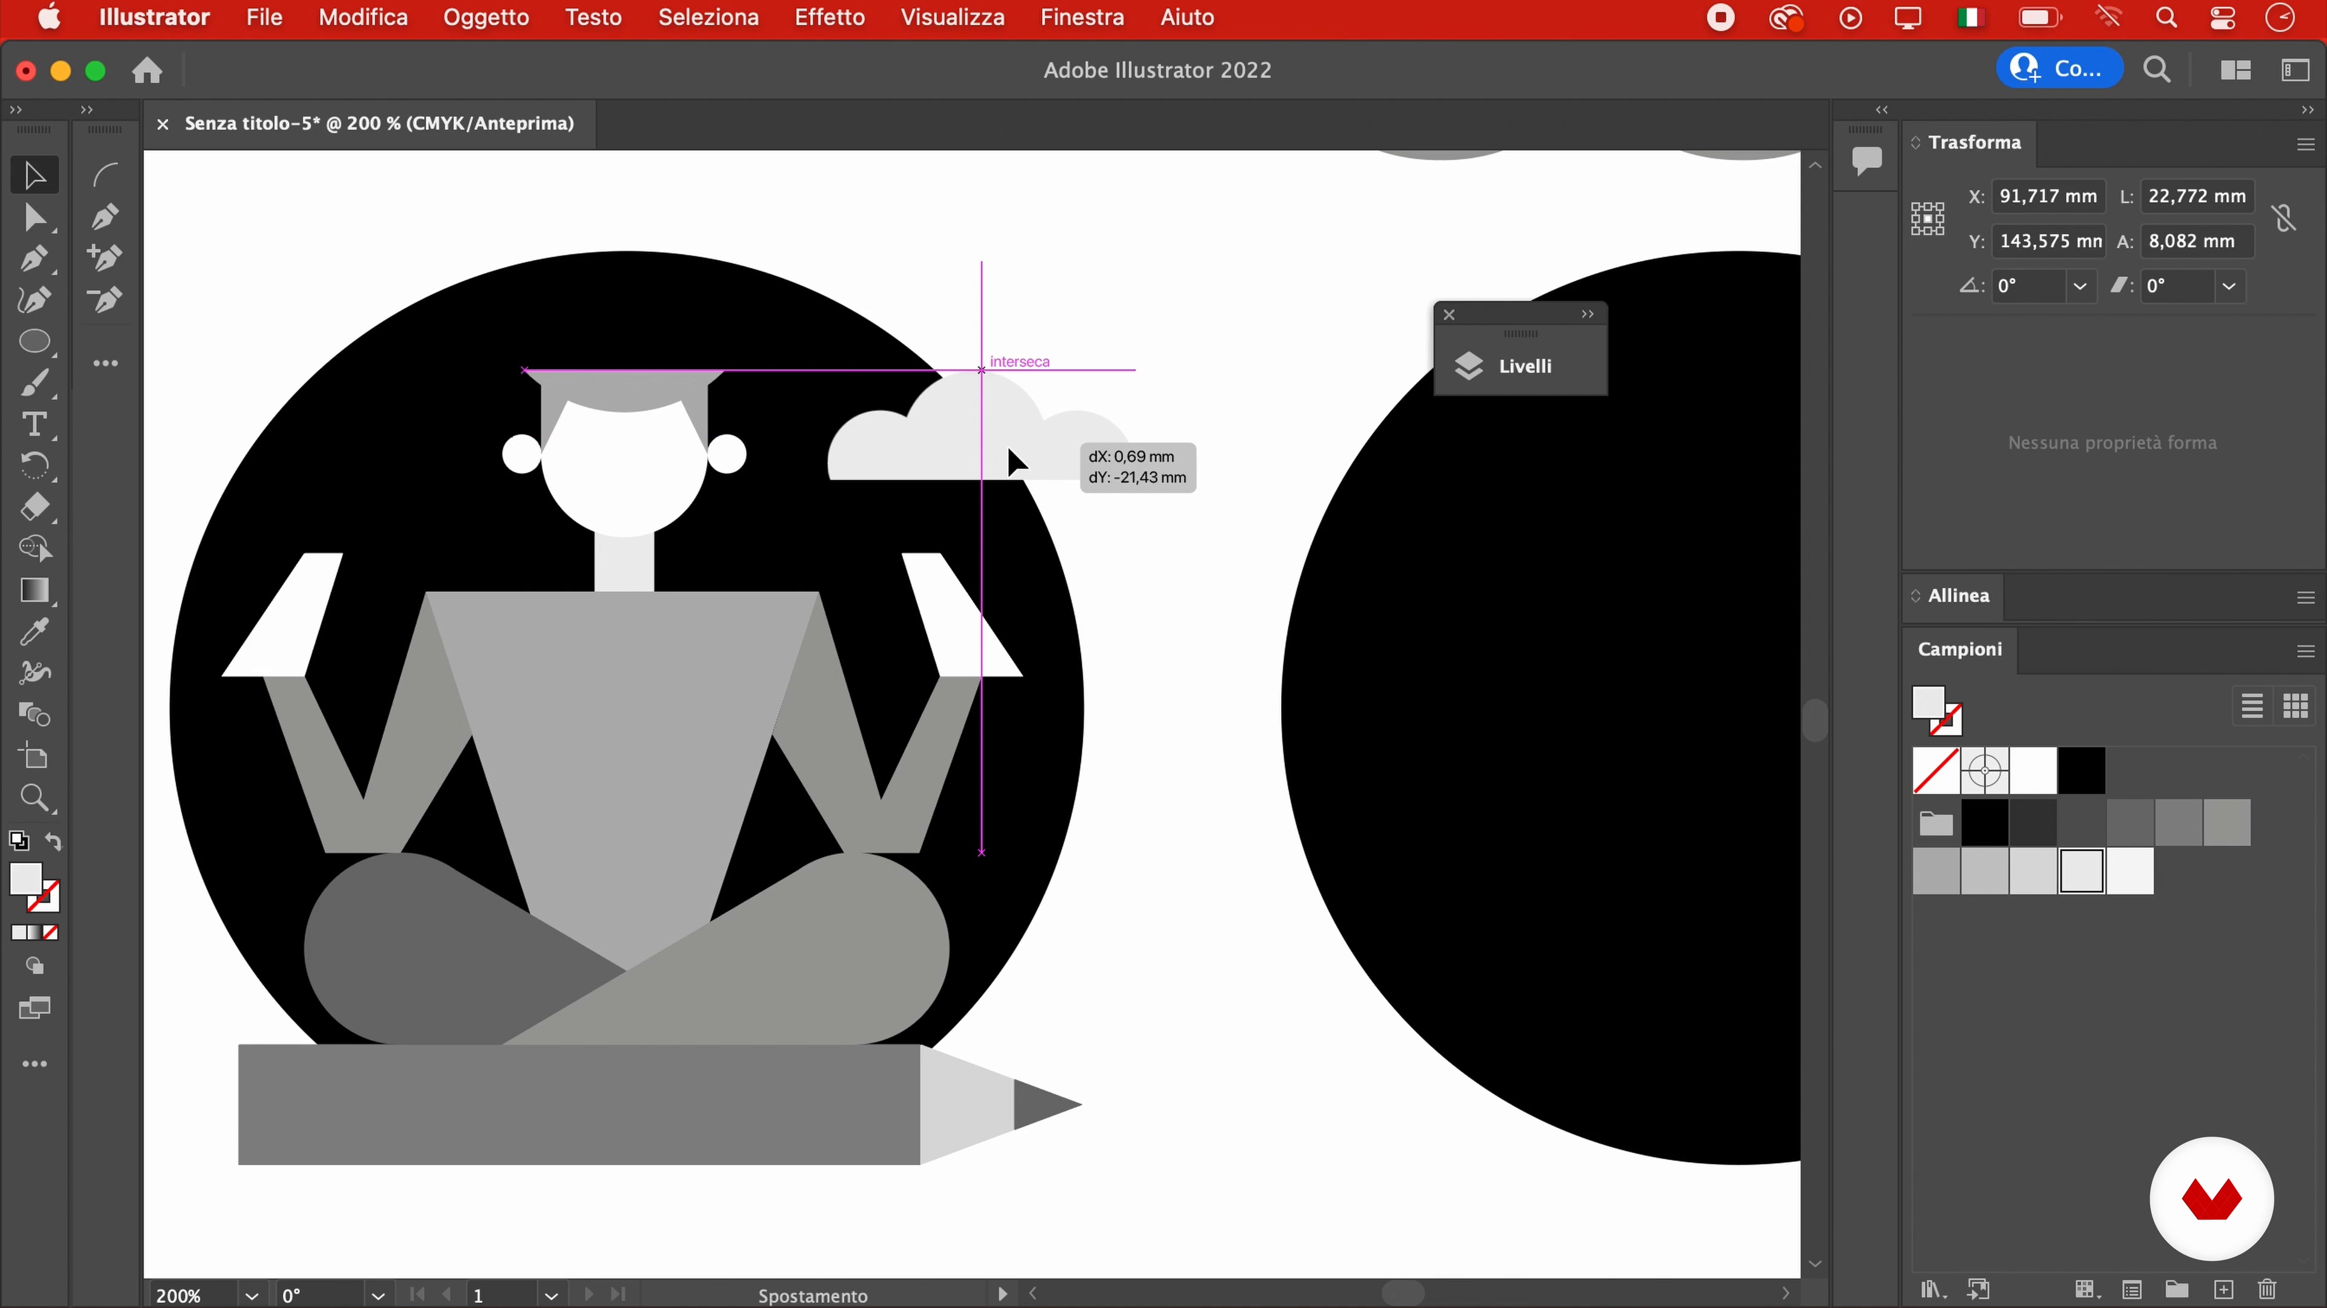Select the Gradient tool
Screen dimensions: 2327x1308
[x=35, y=590]
